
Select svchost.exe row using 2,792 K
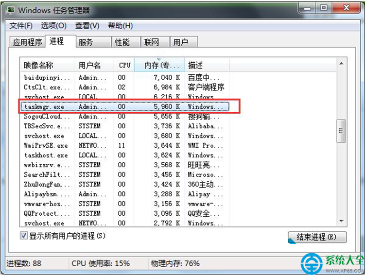pyautogui.click(x=124, y=223)
